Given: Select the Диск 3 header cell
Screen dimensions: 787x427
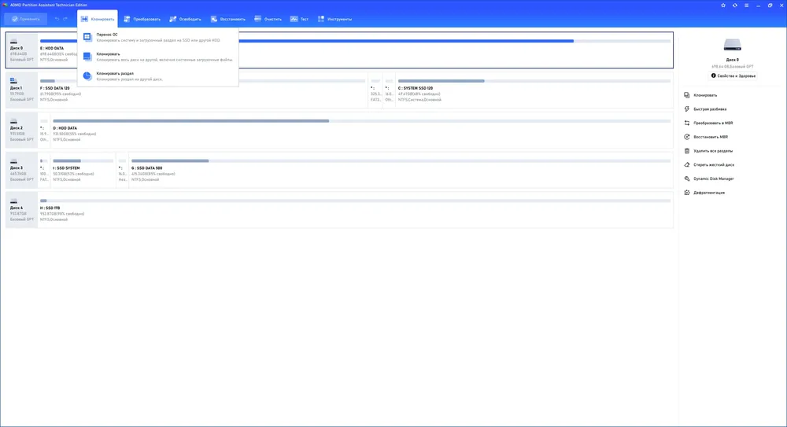Looking at the screenshot, I should click(x=21, y=170).
